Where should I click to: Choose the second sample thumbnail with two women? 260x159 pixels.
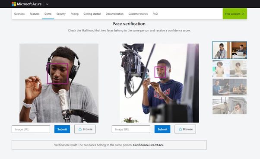229,69
